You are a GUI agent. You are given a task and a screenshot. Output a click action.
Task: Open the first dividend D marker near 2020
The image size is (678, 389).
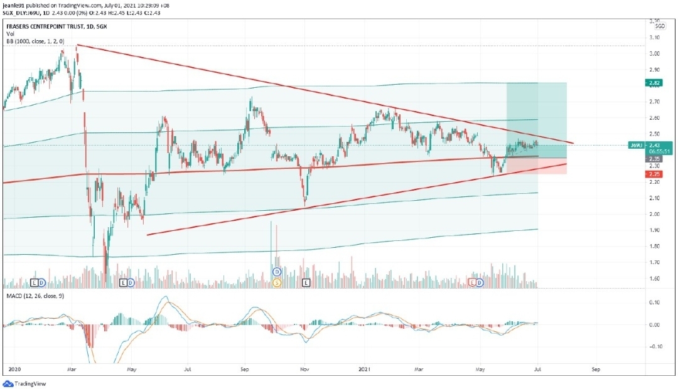coord(41,283)
